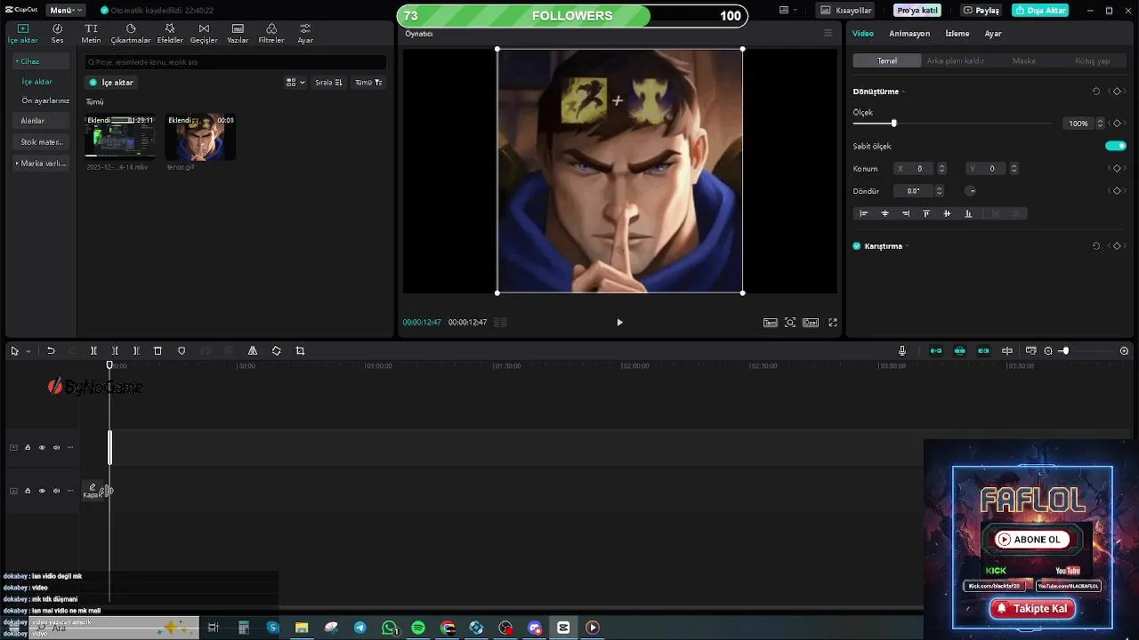
Task: Click the microphone voiceover record icon
Action: (x=902, y=351)
